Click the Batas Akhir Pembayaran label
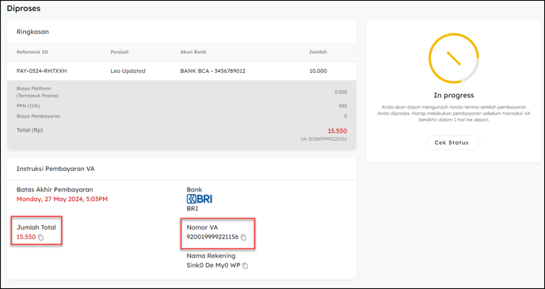 [x=55, y=190]
